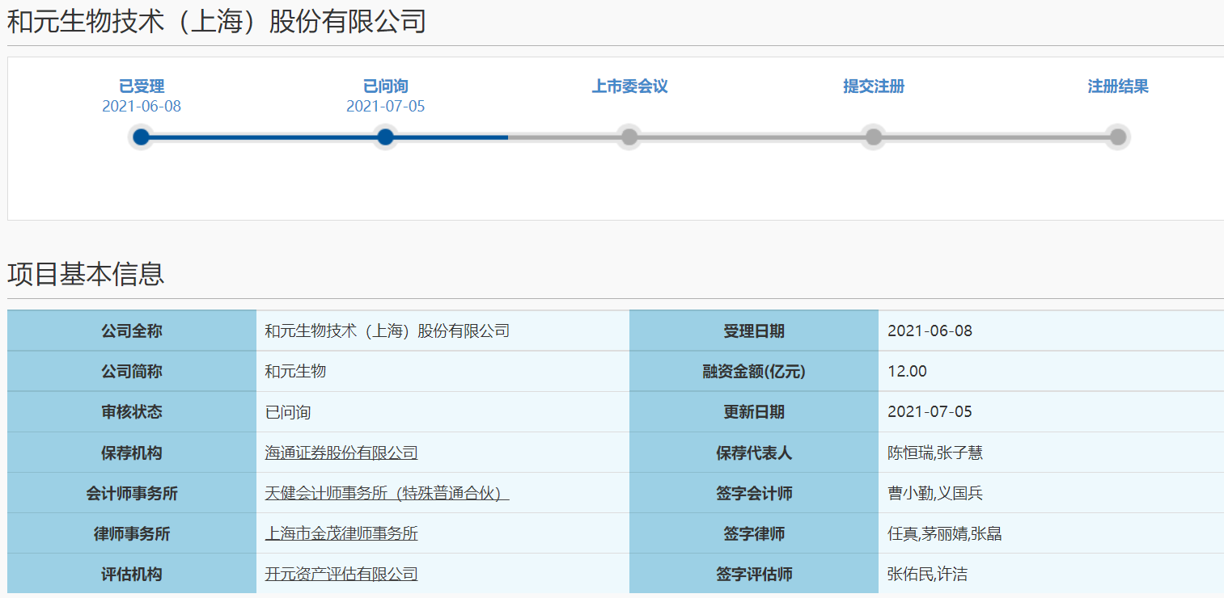Open the 海通证券股份有限公司 link

pos(340,453)
